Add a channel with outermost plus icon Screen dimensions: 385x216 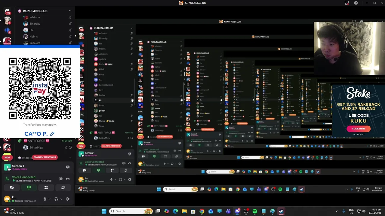pyautogui.click(x=70, y=158)
